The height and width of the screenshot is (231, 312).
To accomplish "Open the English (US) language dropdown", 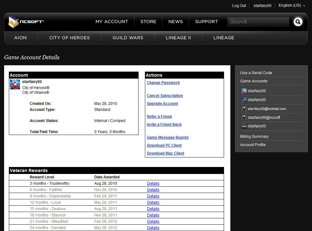I will pos(292,6).
